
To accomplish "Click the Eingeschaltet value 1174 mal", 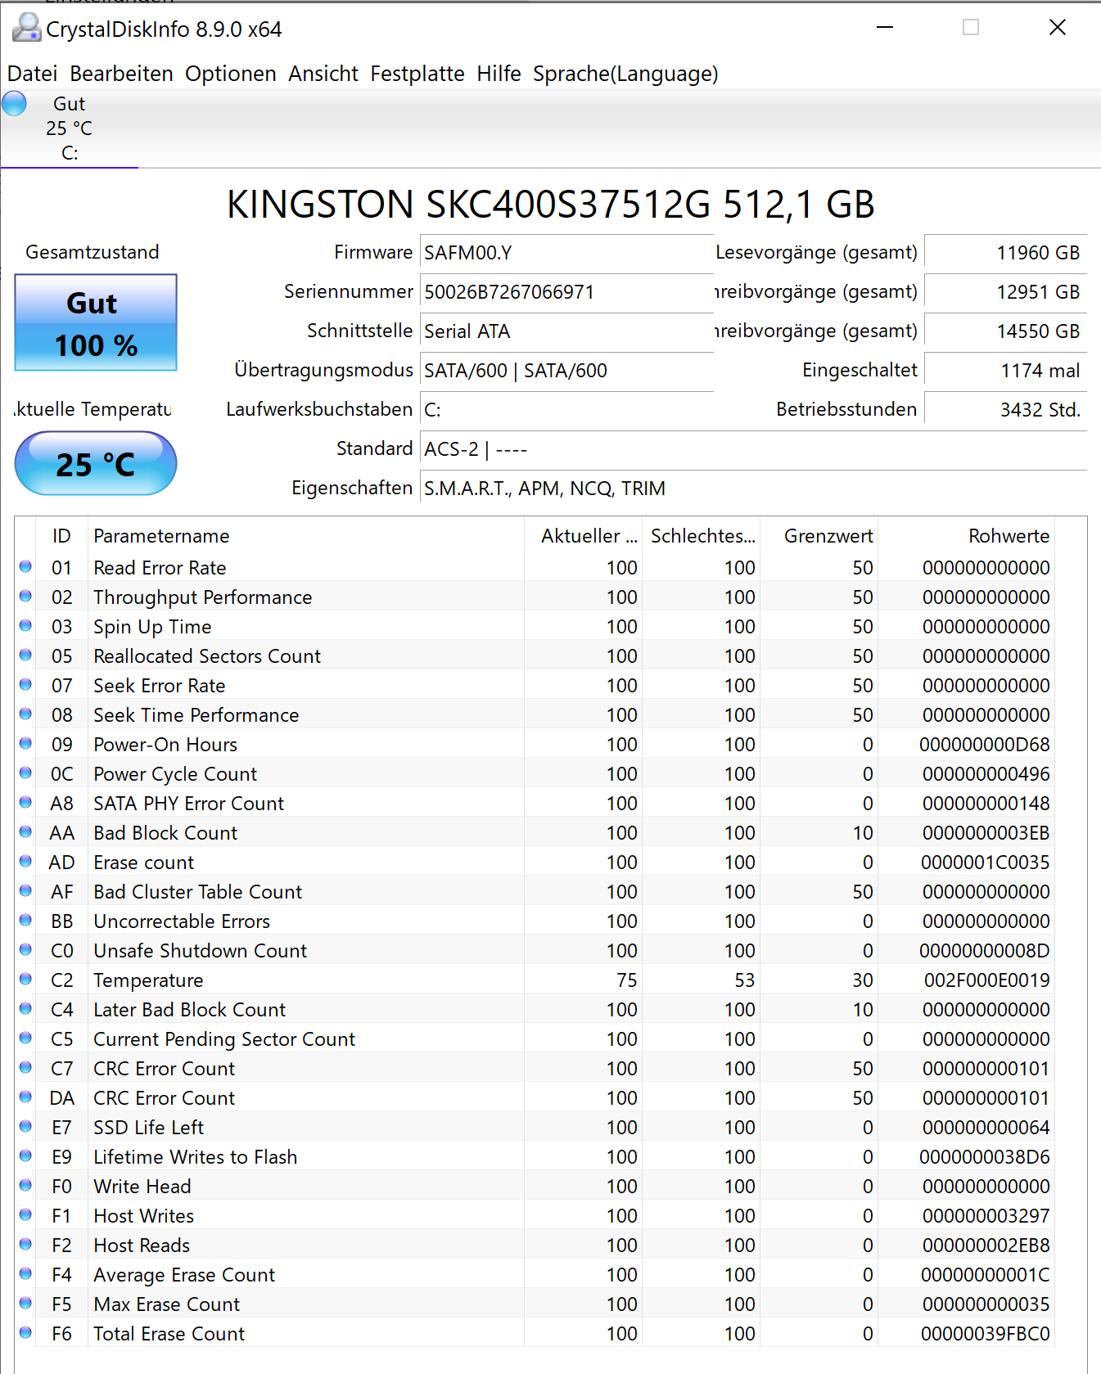I will (x=1005, y=371).
